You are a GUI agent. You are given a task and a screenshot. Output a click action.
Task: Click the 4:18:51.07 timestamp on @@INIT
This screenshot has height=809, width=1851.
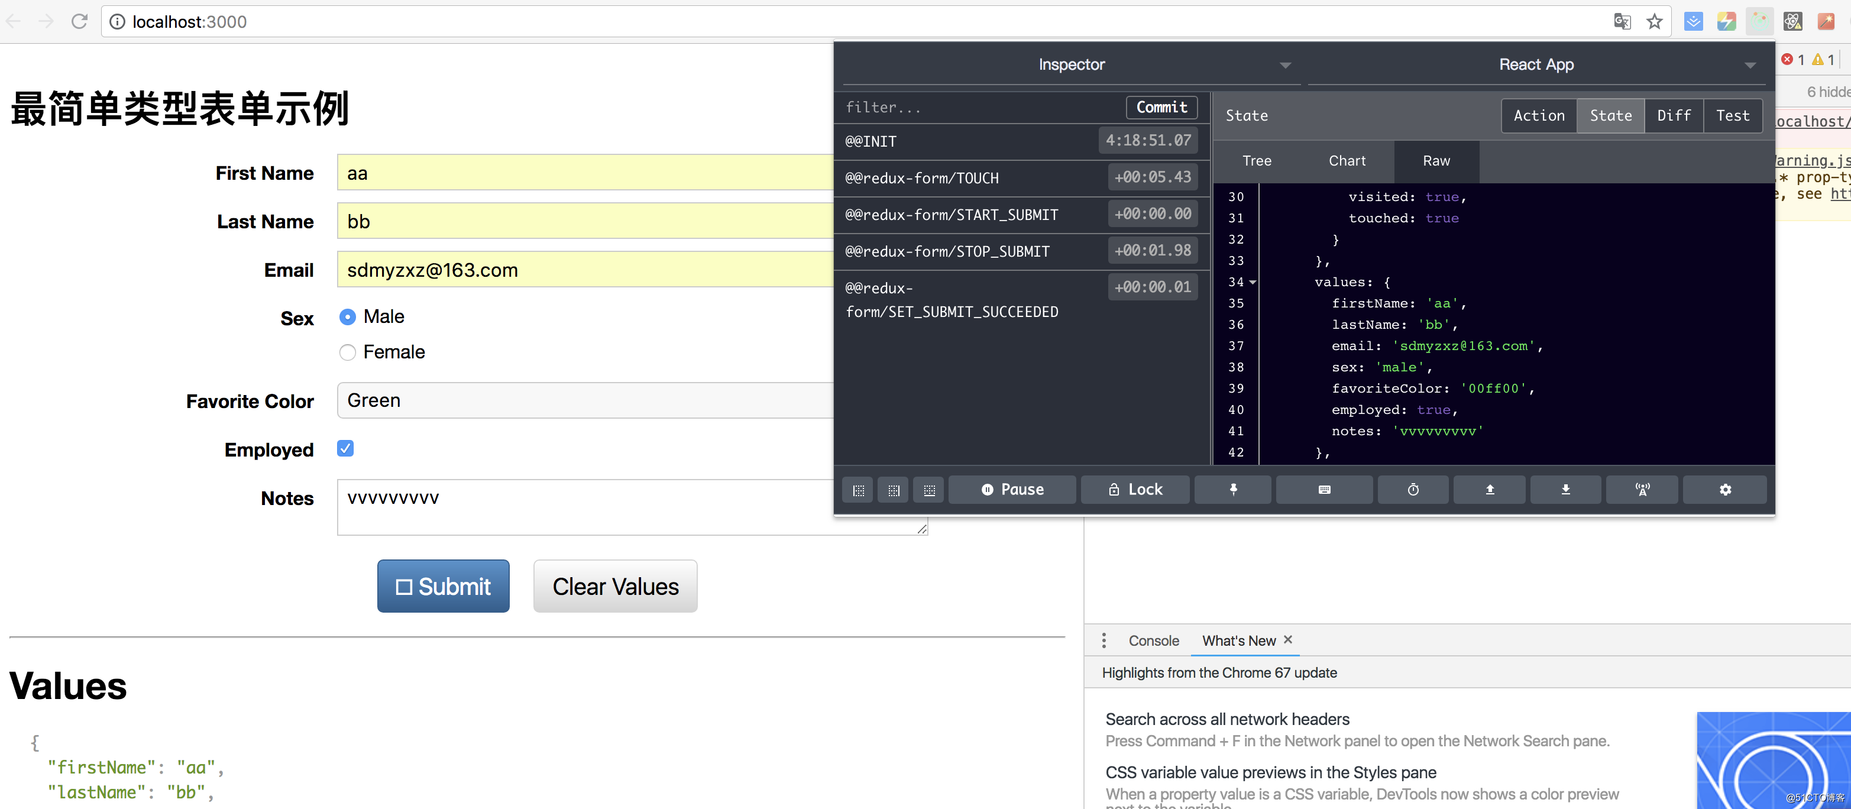1148,141
